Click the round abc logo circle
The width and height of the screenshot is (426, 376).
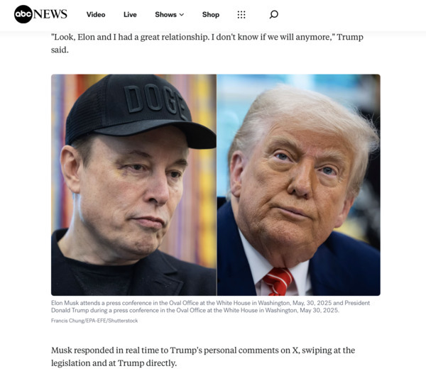click(23, 14)
